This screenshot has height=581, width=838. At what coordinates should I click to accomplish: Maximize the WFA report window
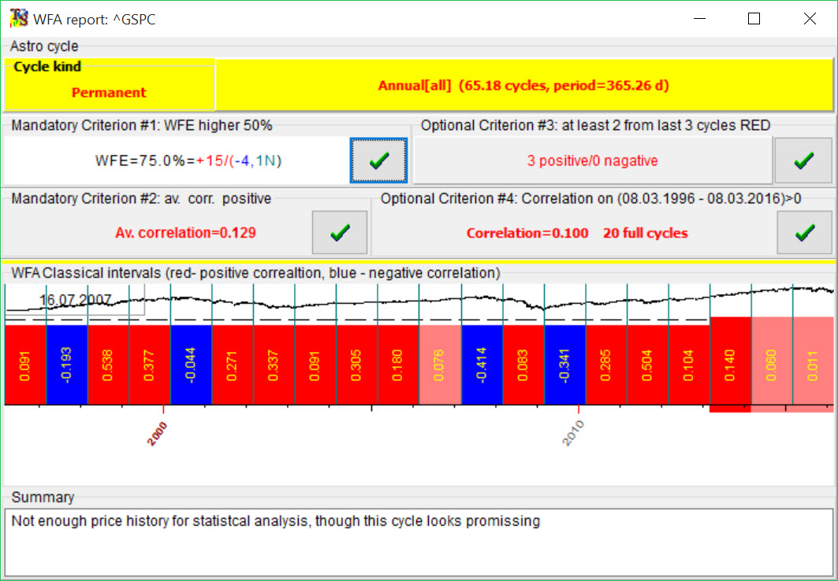pyautogui.click(x=754, y=19)
